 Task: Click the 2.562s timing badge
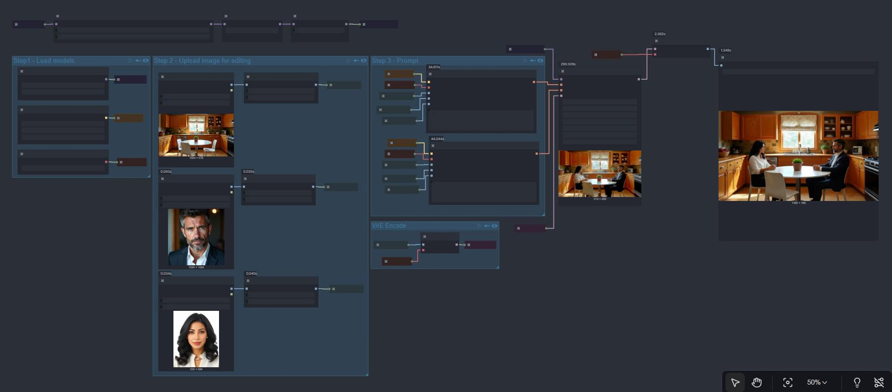[660, 34]
